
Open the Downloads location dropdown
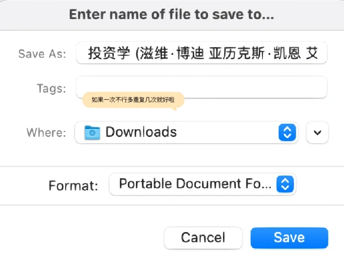pyautogui.click(x=186, y=133)
